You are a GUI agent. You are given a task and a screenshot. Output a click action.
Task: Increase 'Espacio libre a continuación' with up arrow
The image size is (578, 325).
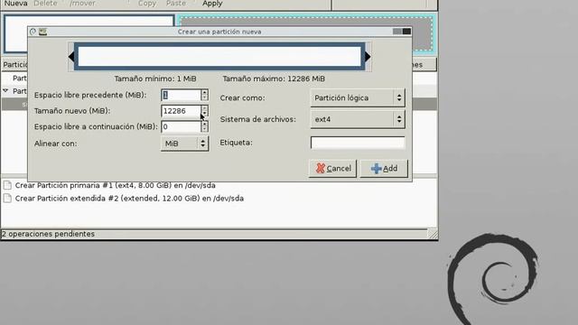click(x=205, y=124)
